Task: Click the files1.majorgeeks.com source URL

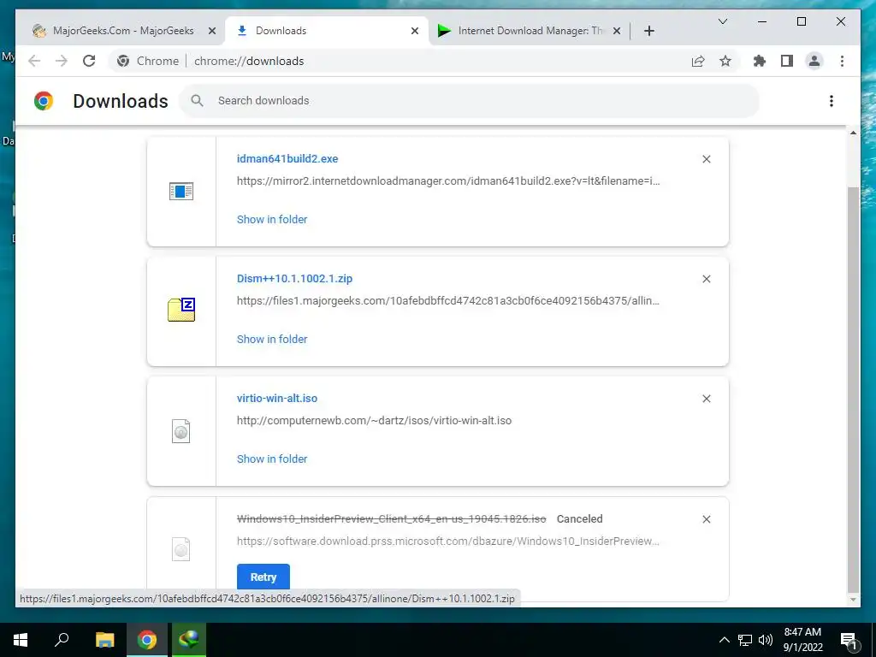Action: point(448,300)
